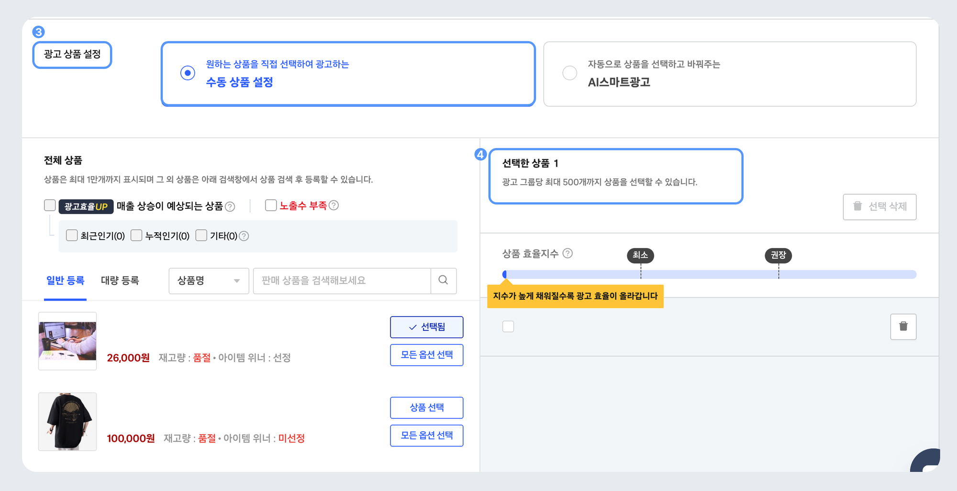Screen dimensions: 957x491
Task: Switch to AI스마트광고 mode
Action: pyautogui.click(x=569, y=73)
